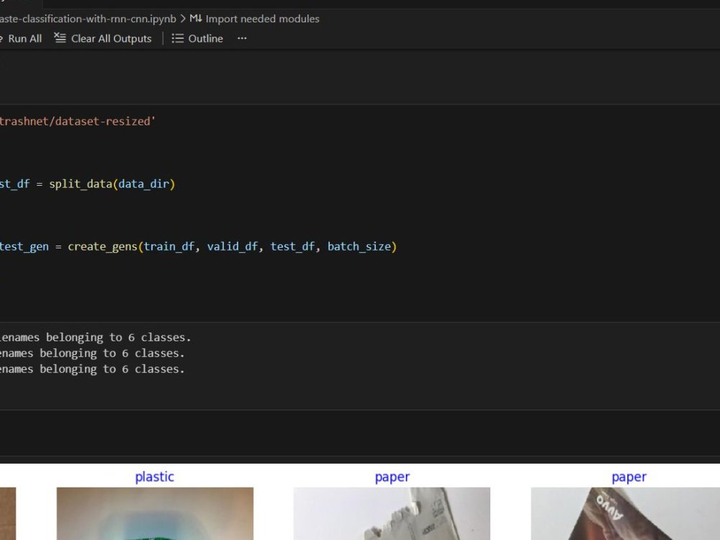
Task: Click the split_data function call
Action: pyautogui.click(x=81, y=184)
